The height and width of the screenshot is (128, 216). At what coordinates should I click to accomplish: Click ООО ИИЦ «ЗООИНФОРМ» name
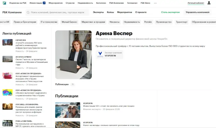(27, 104)
